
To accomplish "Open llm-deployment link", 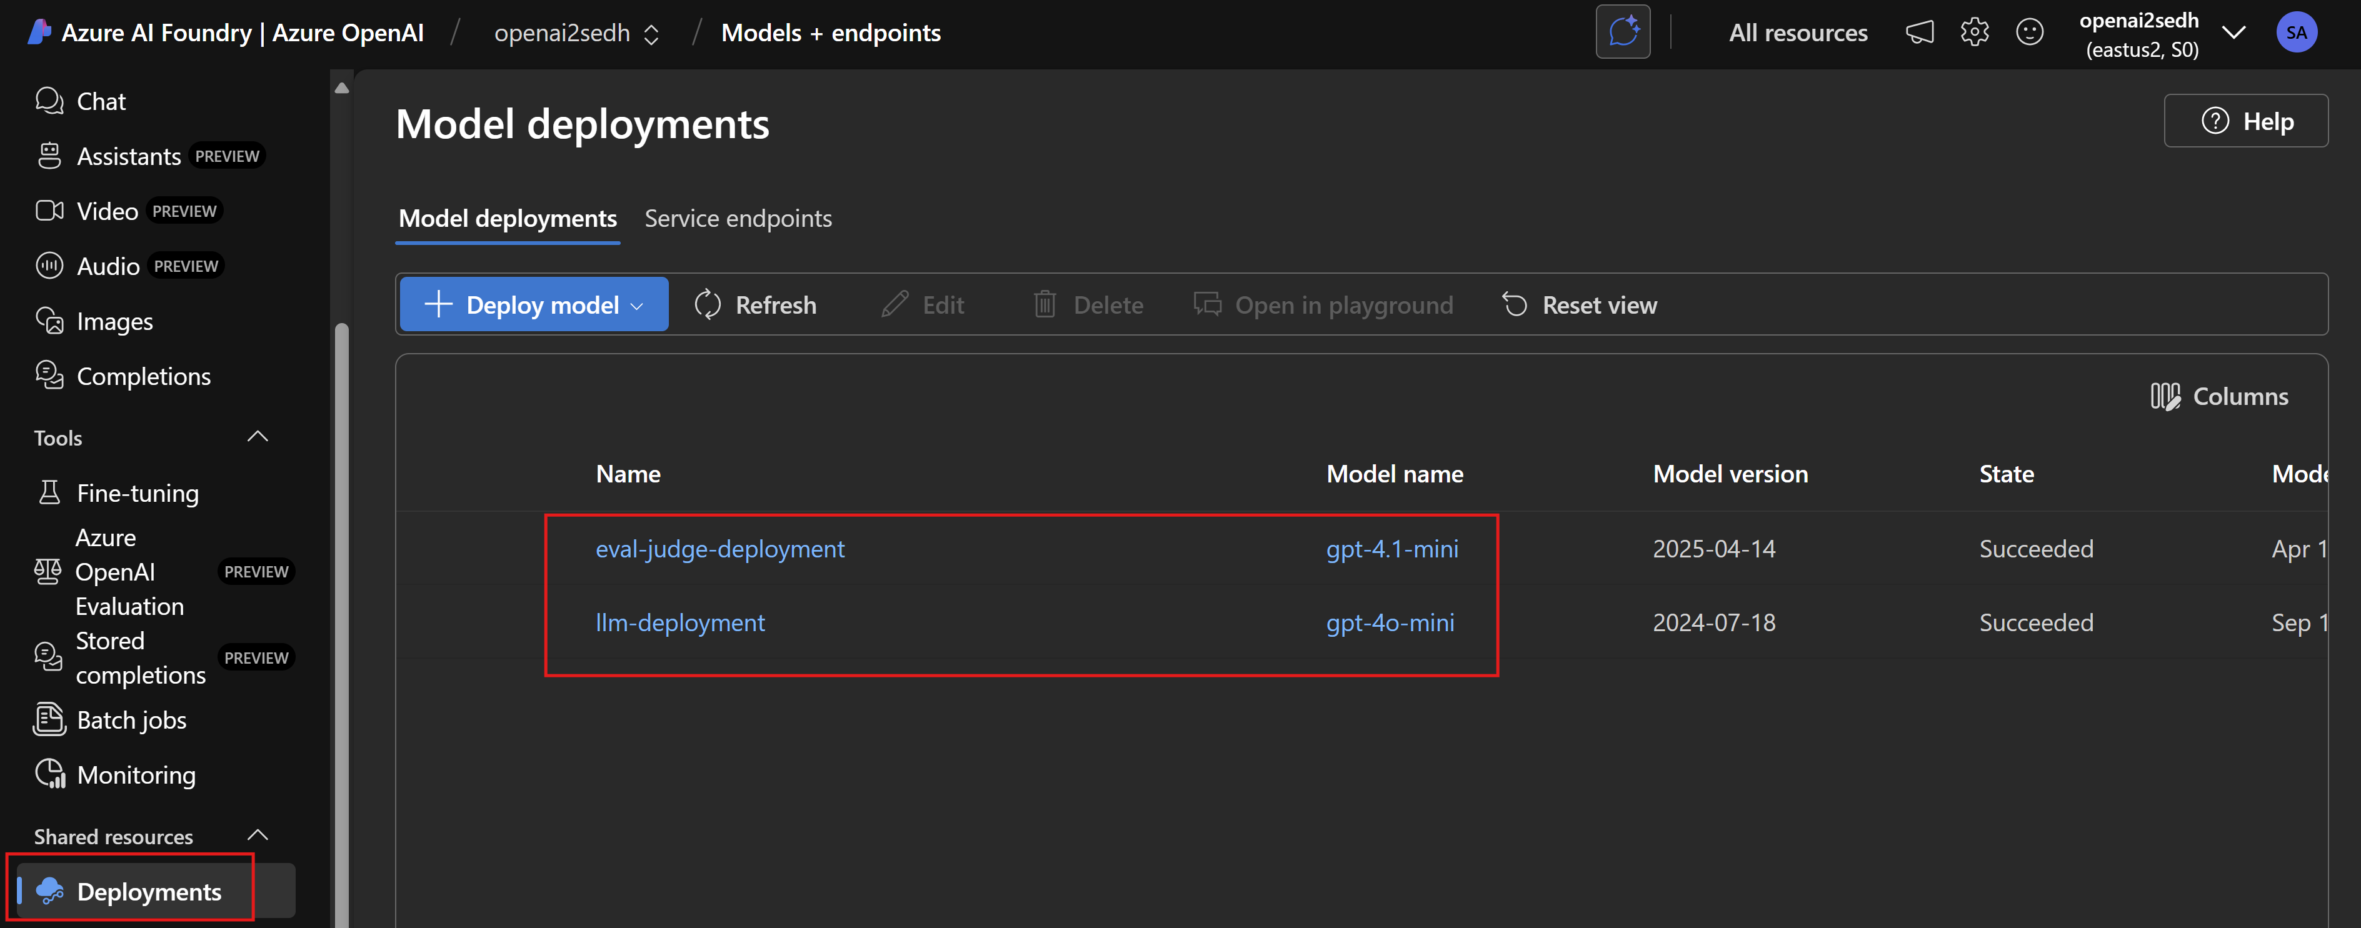I will pos(680,623).
